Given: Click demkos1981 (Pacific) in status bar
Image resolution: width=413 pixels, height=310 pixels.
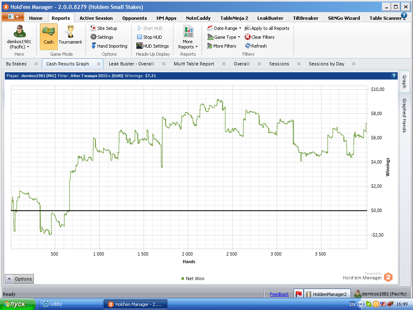Looking at the screenshot, I should 380,294.
